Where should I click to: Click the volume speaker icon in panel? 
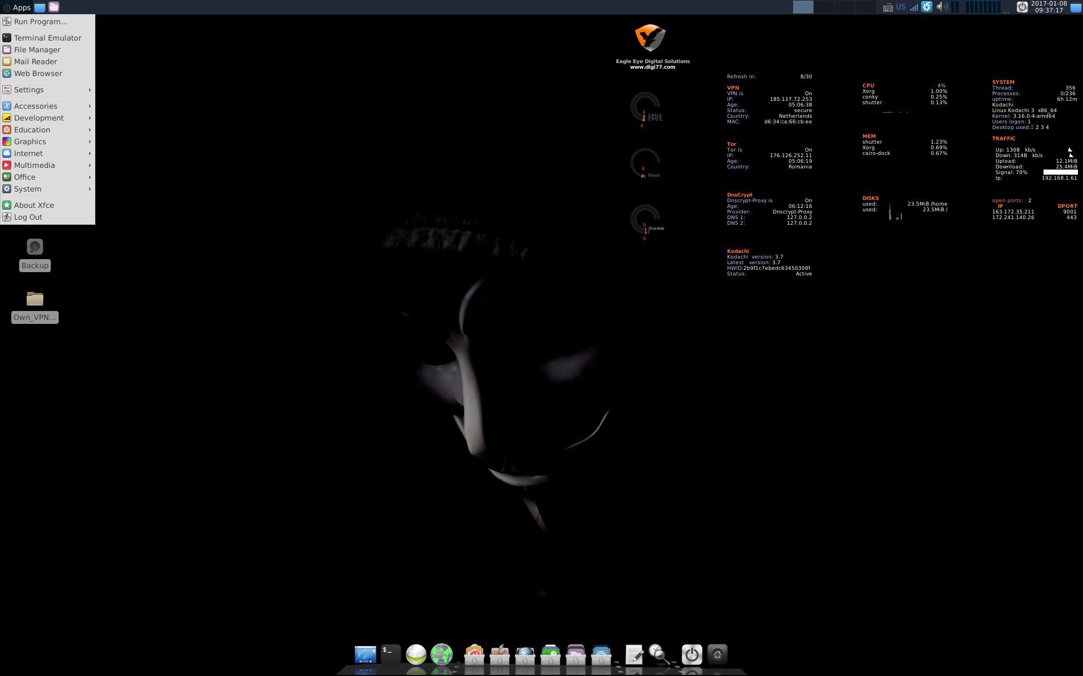pyautogui.click(x=941, y=7)
